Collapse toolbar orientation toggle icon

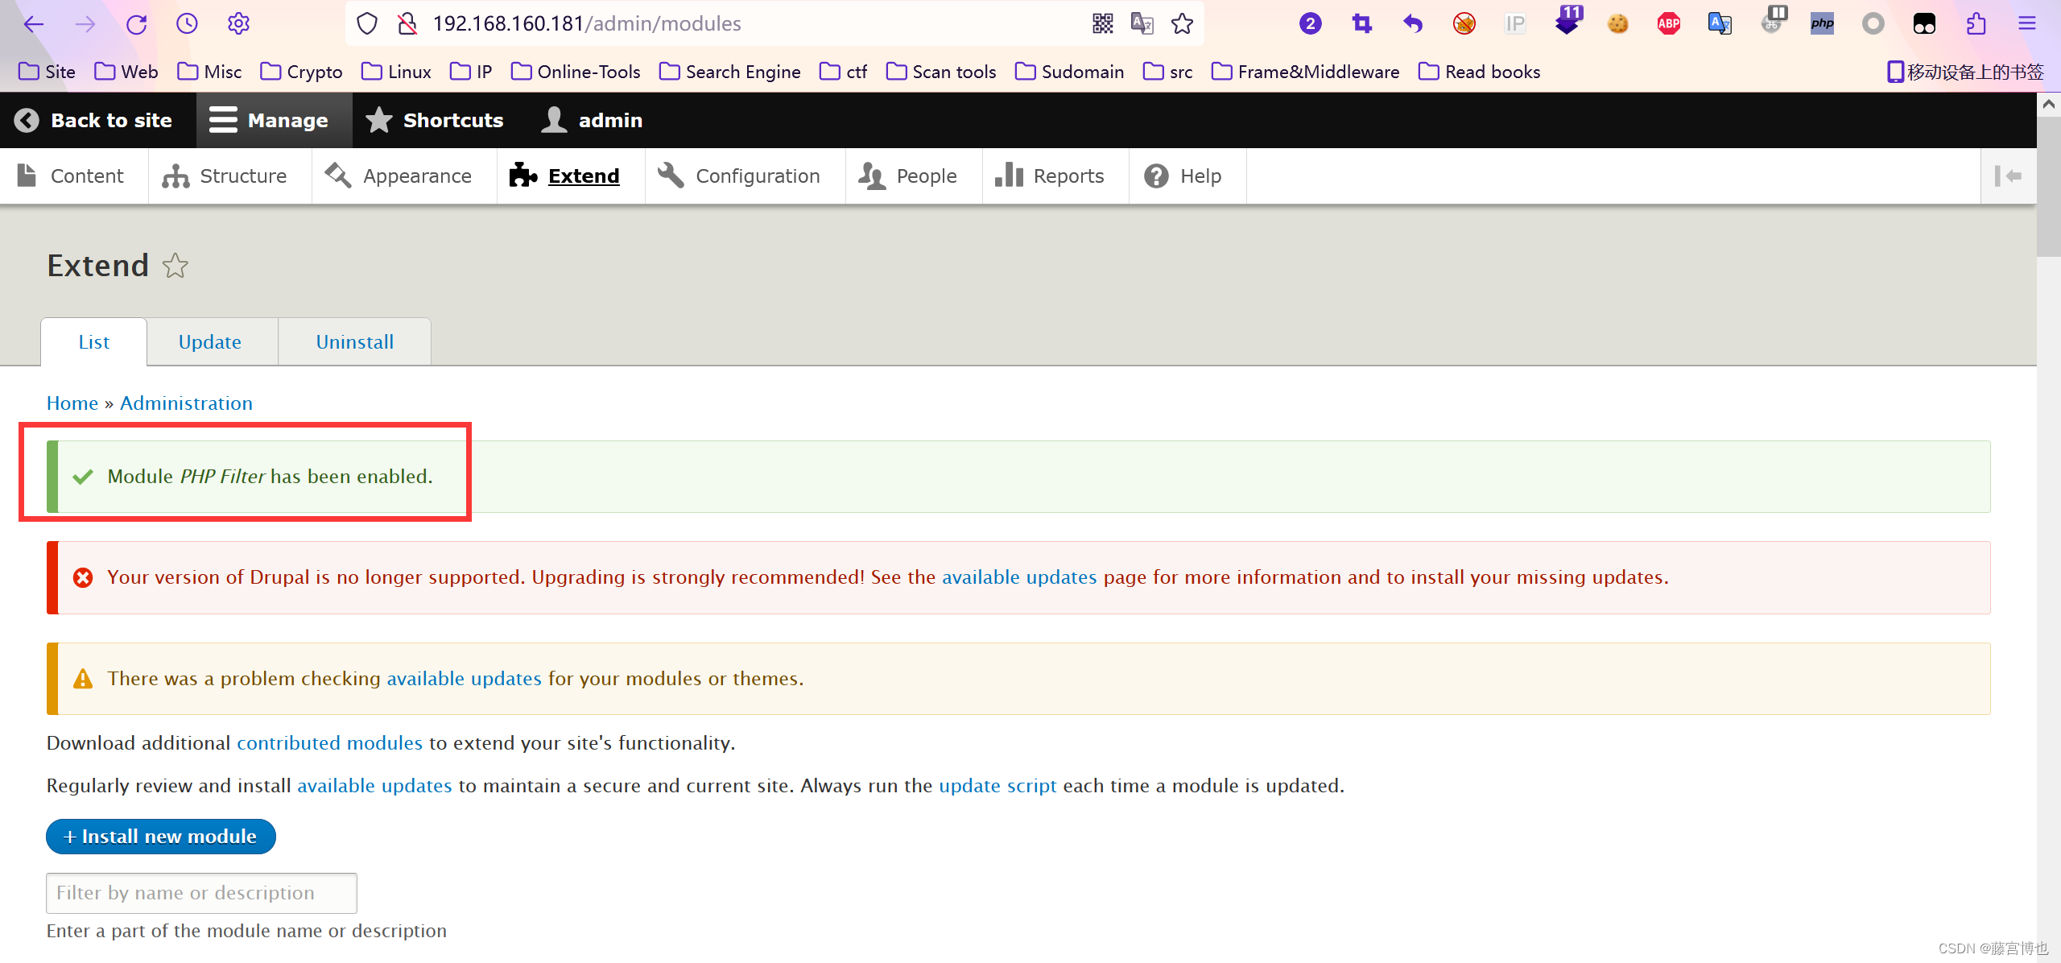2008,176
